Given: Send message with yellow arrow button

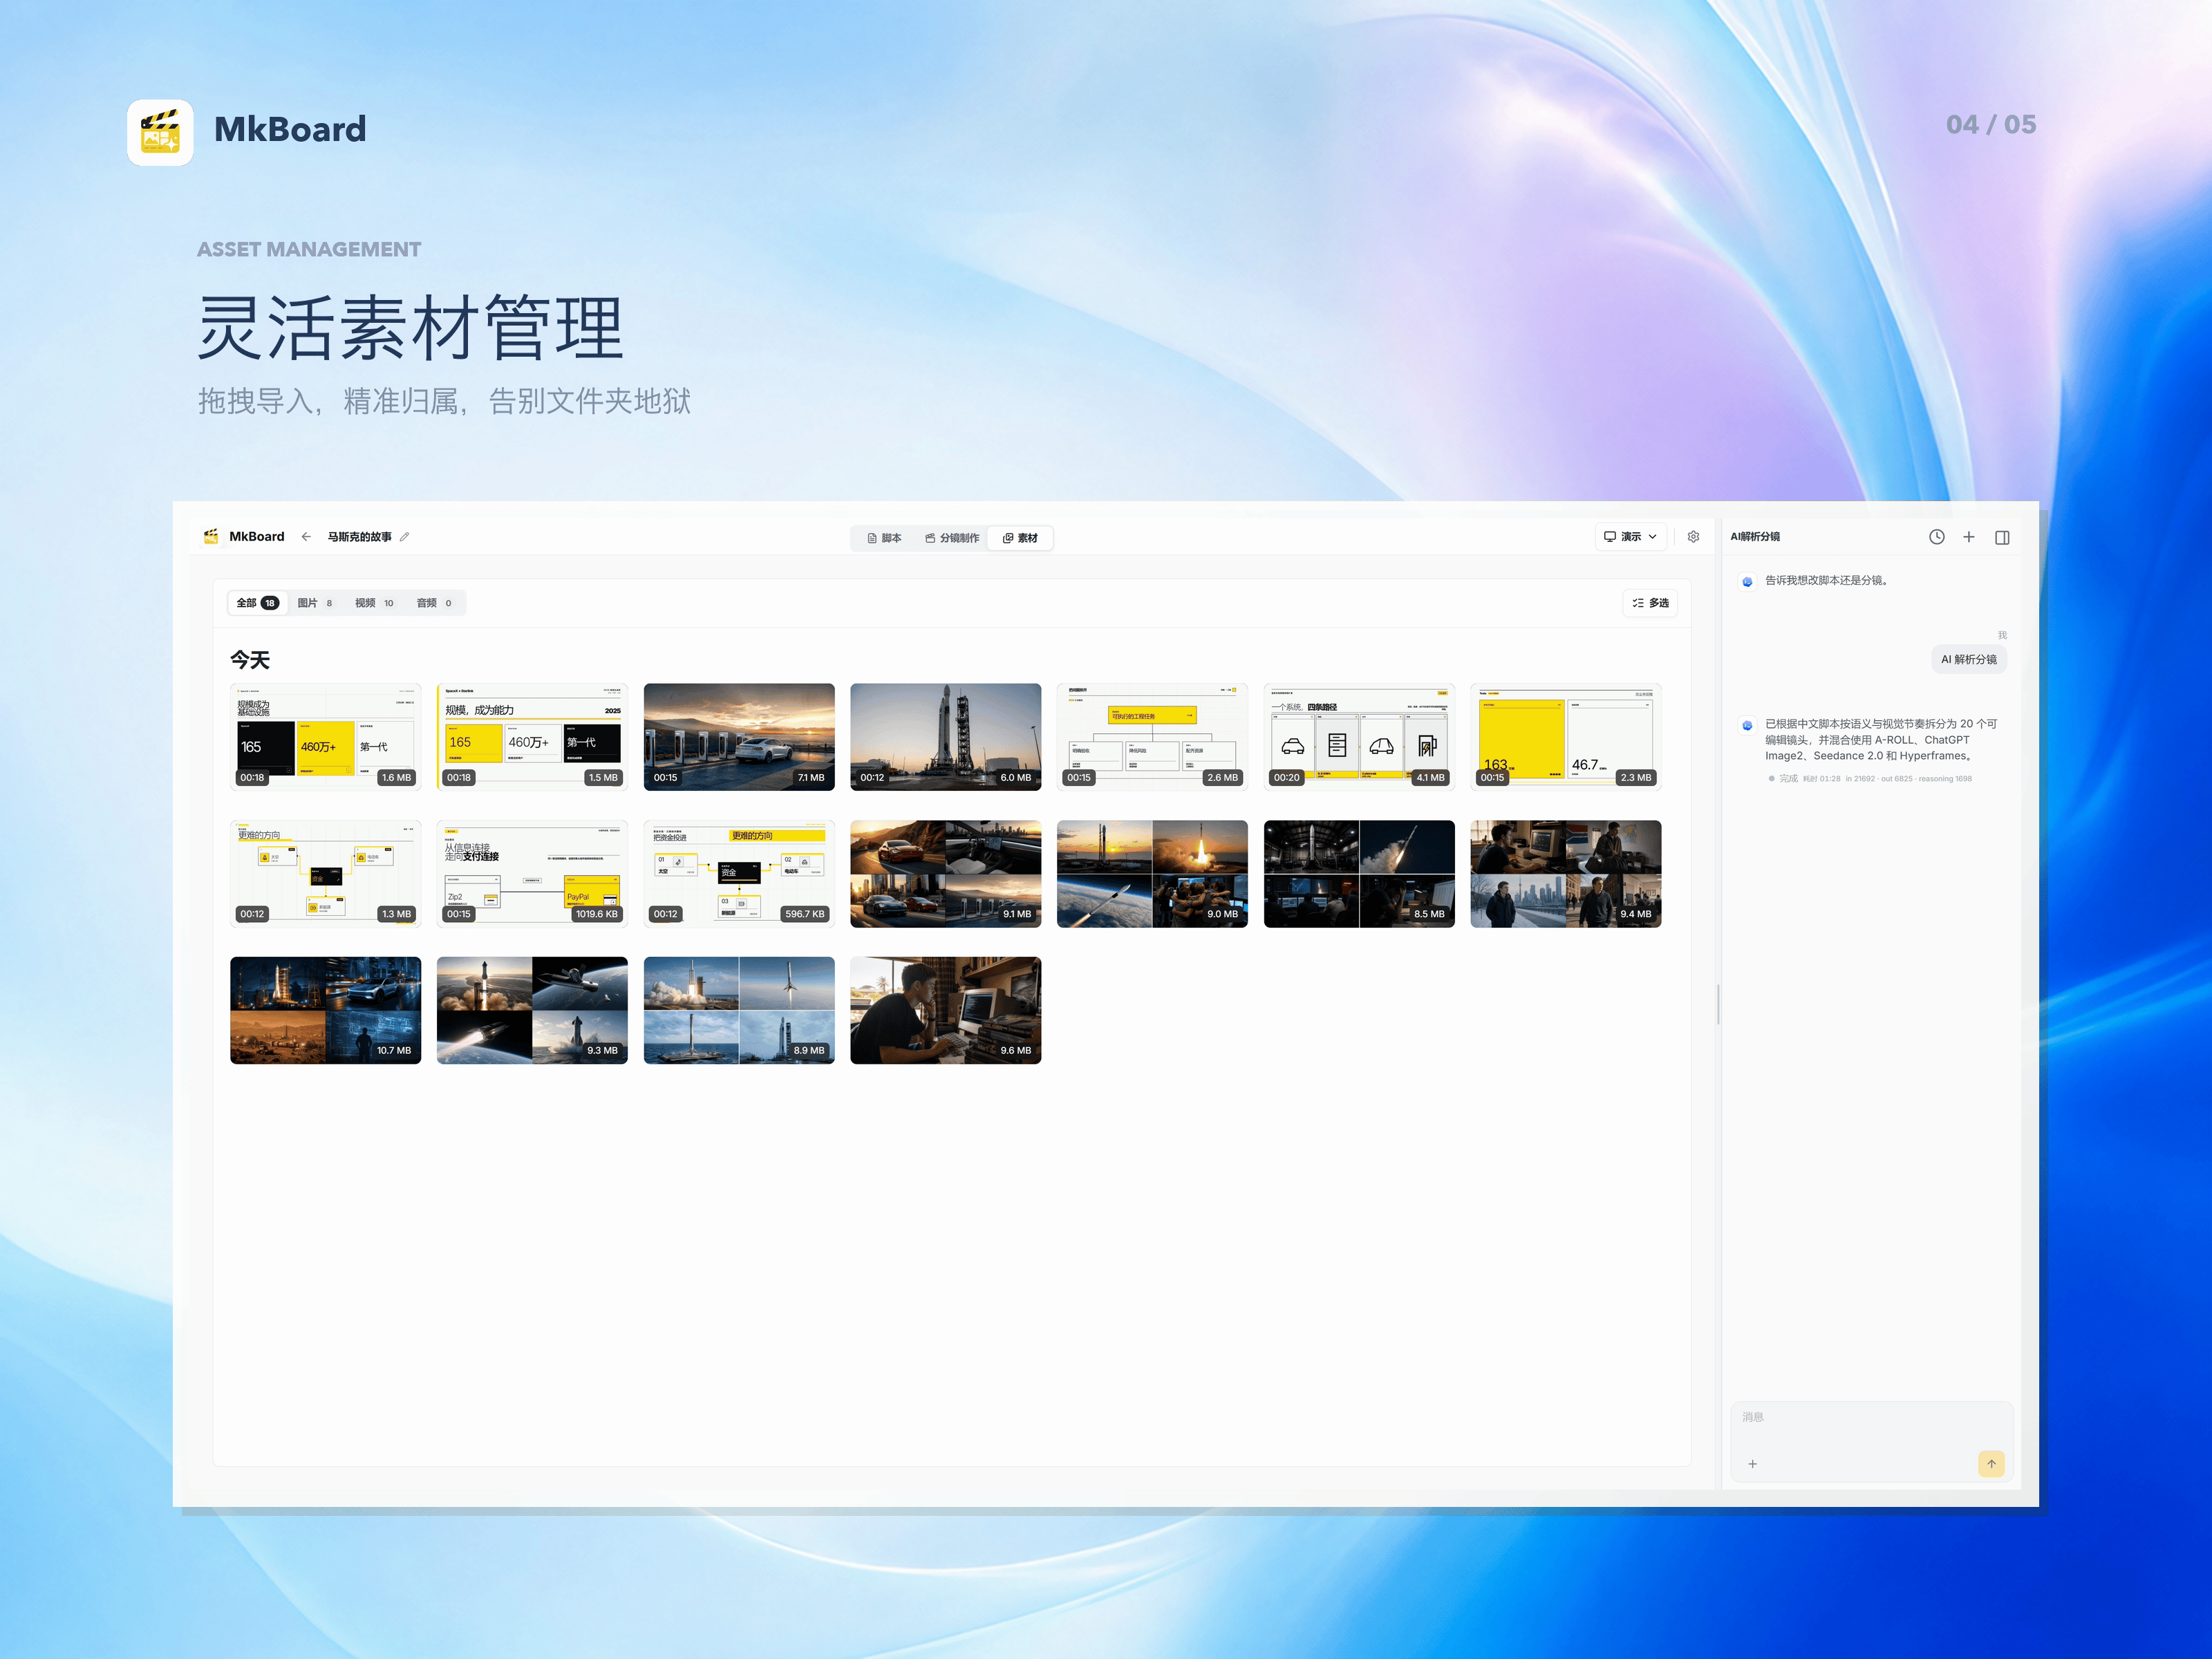Looking at the screenshot, I should (1991, 1464).
